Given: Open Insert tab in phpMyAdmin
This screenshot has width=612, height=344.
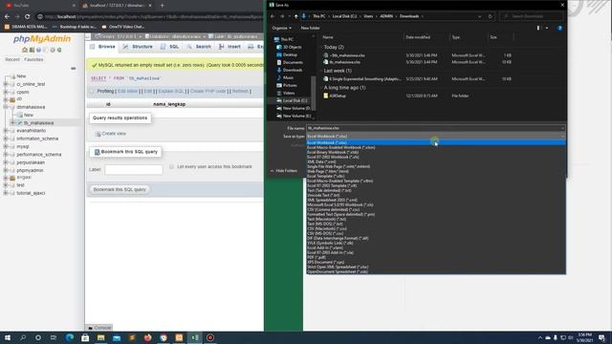Looking at the screenshot, I should 229,47.
